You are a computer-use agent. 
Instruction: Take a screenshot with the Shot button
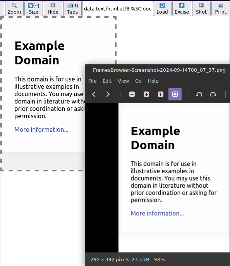201,9
